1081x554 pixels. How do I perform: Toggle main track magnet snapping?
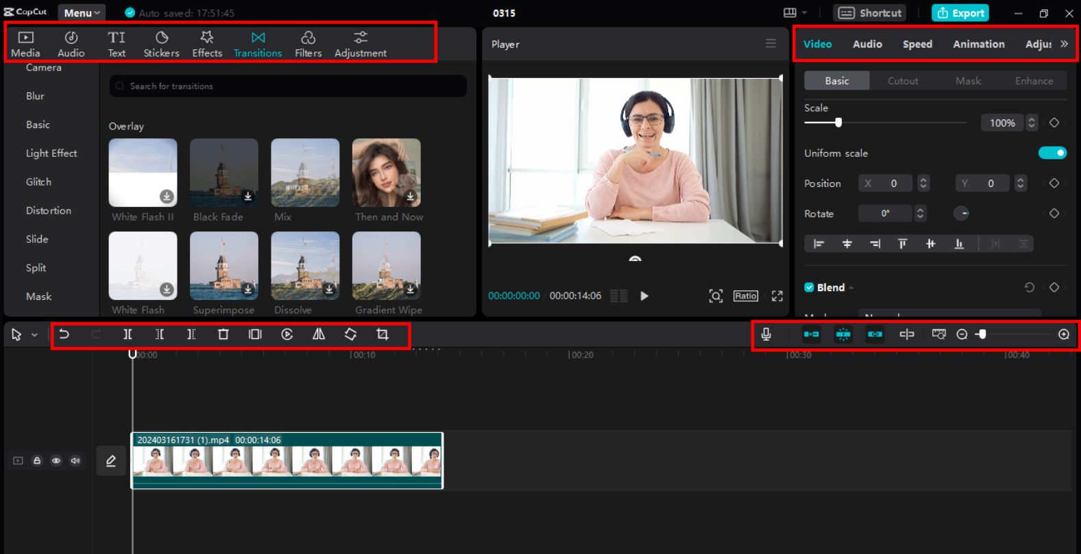coord(812,334)
